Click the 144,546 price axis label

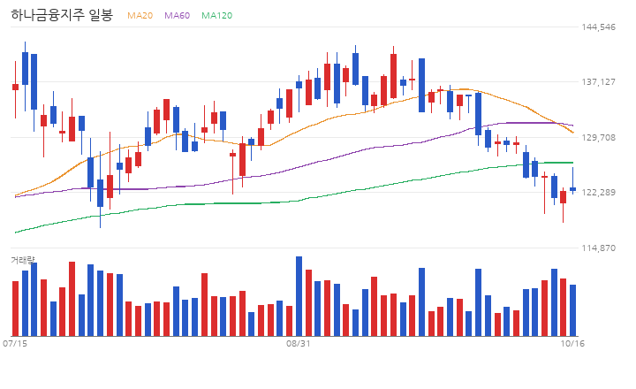tap(598, 27)
